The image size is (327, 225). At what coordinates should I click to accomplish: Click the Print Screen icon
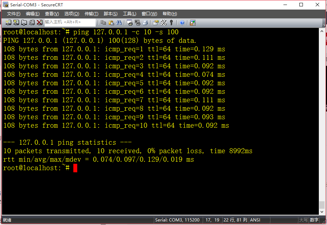point(130,23)
